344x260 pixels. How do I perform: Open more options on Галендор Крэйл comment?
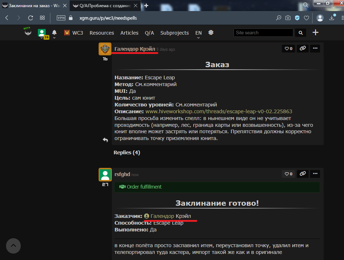315,48
